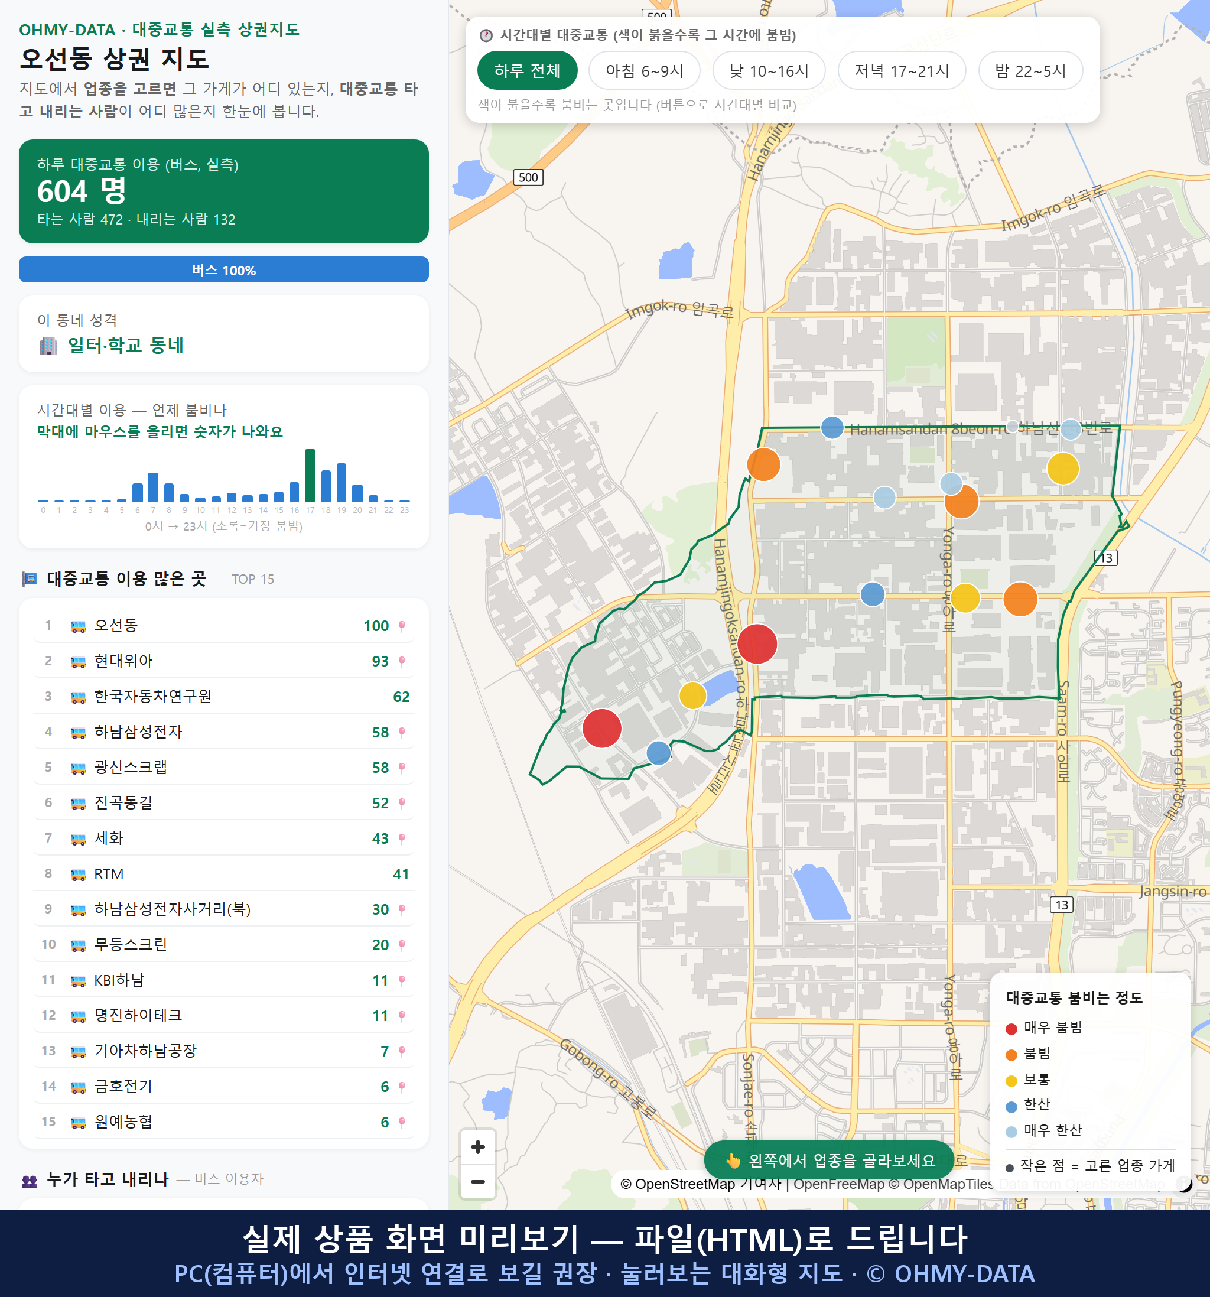Click the bus icon in the 오선동 row
The height and width of the screenshot is (1297, 1210).
pyautogui.click(x=78, y=626)
